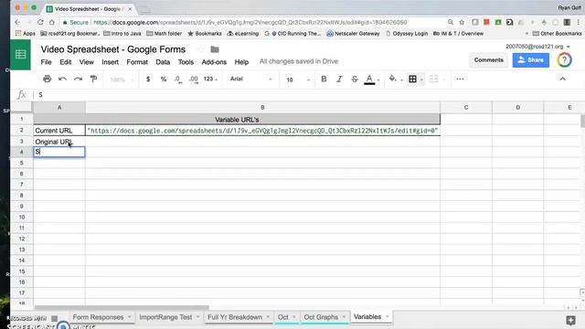Open the Edit menu

(x=65, y=62)
